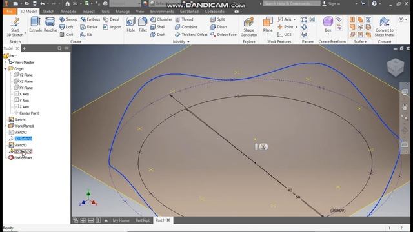413x232 pixels.
Task: Create a work Plane
Action: (x=268, y=24)
